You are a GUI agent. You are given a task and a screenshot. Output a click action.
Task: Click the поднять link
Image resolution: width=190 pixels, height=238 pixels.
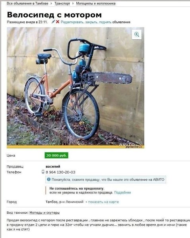[x=105, y=22]
